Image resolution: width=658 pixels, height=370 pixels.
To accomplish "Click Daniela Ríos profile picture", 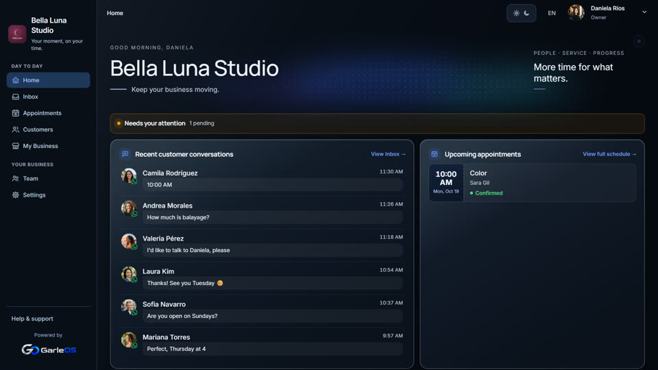I will 576,12.
